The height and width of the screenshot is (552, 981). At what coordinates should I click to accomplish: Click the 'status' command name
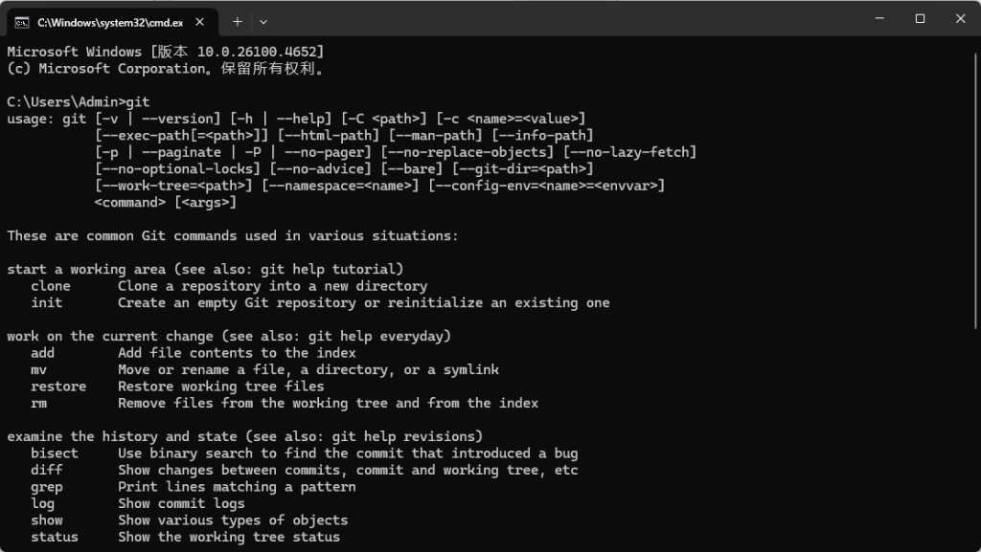pyautogui.click(x=55, y=537)
